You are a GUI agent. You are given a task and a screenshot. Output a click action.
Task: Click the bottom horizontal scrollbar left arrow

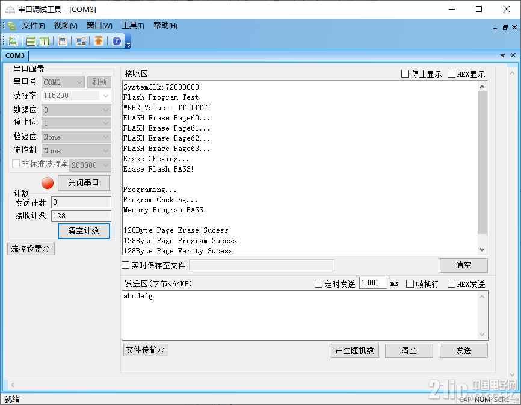pos(12,385)
